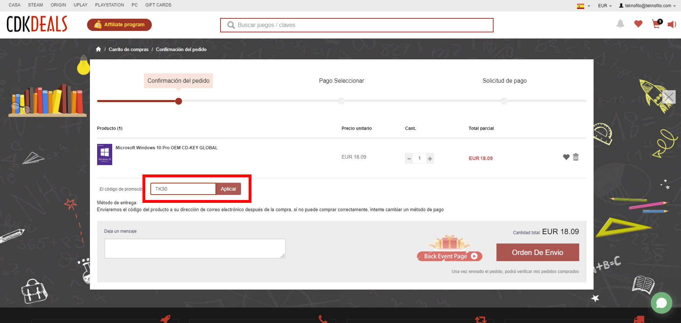Add Windows 10 Pro to wishlist heart

[566, 157]
